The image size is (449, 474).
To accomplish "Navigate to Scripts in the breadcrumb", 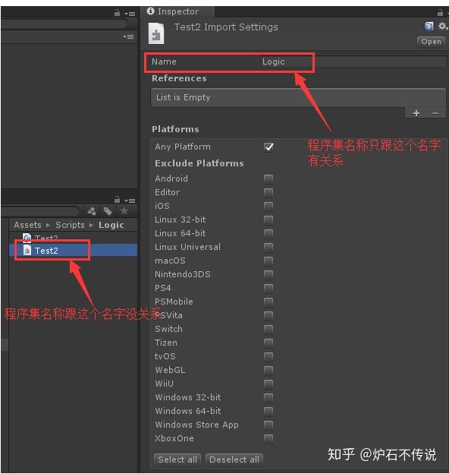I will coord(70,225).
